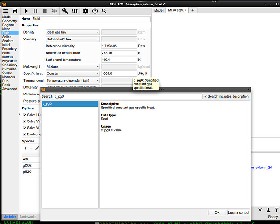Uncheck Search includes description
Screen dimensions: 280x224
click(x=206, y=96)
